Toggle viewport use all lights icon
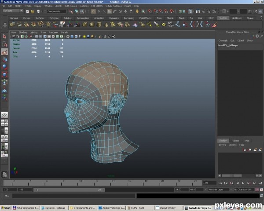Viewport: 264px width, 211px height. (x=84, y=36)
